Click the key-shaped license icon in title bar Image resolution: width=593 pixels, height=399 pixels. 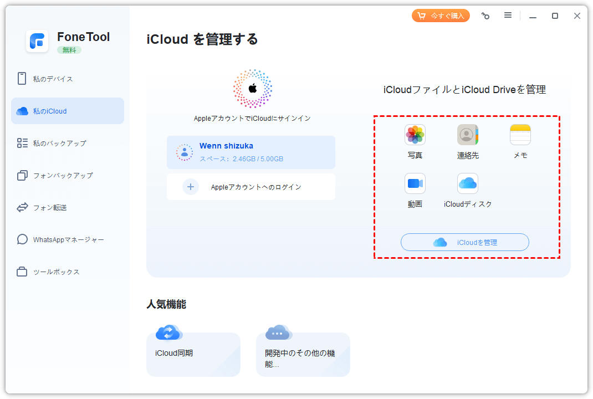tap(485, 16)
